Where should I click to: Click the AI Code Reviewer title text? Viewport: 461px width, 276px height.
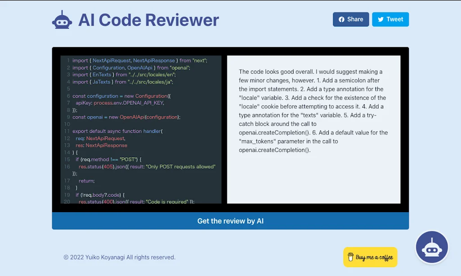[x=149, y=20]
